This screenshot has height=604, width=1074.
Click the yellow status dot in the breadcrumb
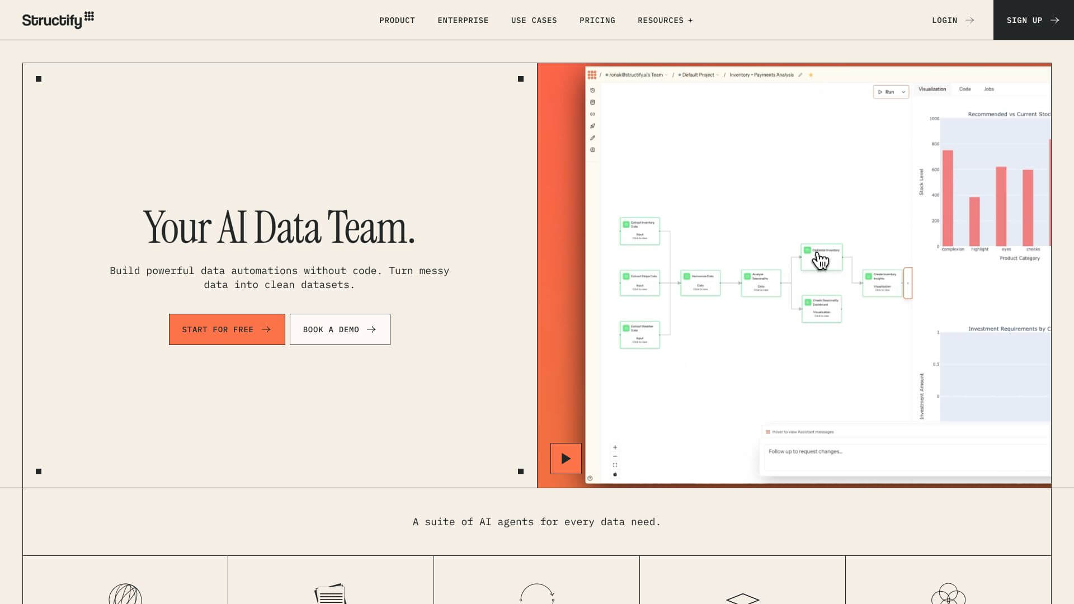tap(811, 74)
